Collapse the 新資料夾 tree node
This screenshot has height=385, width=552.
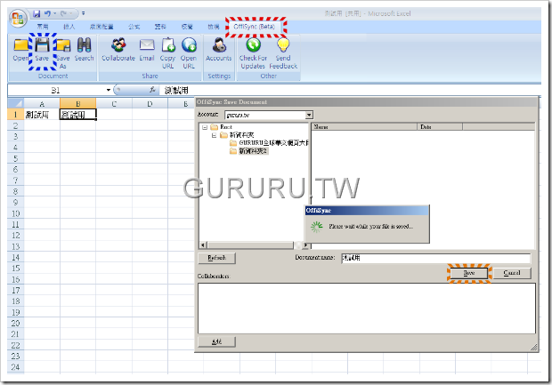point(214,135)
